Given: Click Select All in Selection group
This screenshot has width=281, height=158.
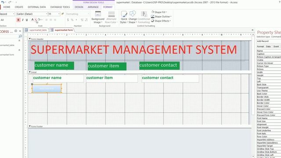Looking at the screenshot, I should pos(2,20).
